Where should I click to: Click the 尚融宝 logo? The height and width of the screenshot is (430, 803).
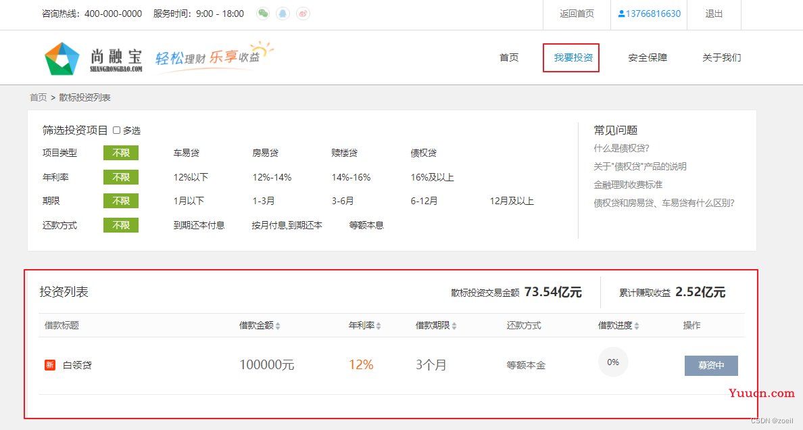93,58
